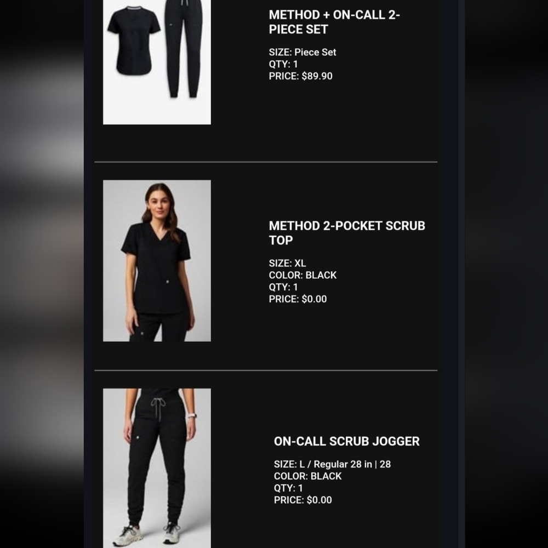Open the ON-CALL SCRUB JOGGER title
The image size is (548, 548).
347,441
